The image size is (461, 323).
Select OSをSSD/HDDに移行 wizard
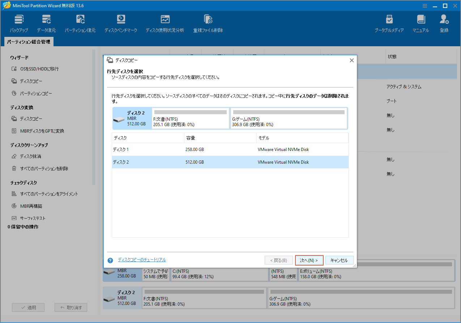[35, 69]
